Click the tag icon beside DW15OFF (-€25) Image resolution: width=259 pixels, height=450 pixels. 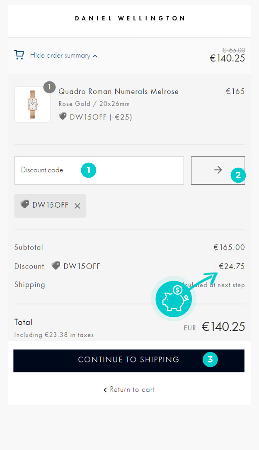tap(63, 116)
